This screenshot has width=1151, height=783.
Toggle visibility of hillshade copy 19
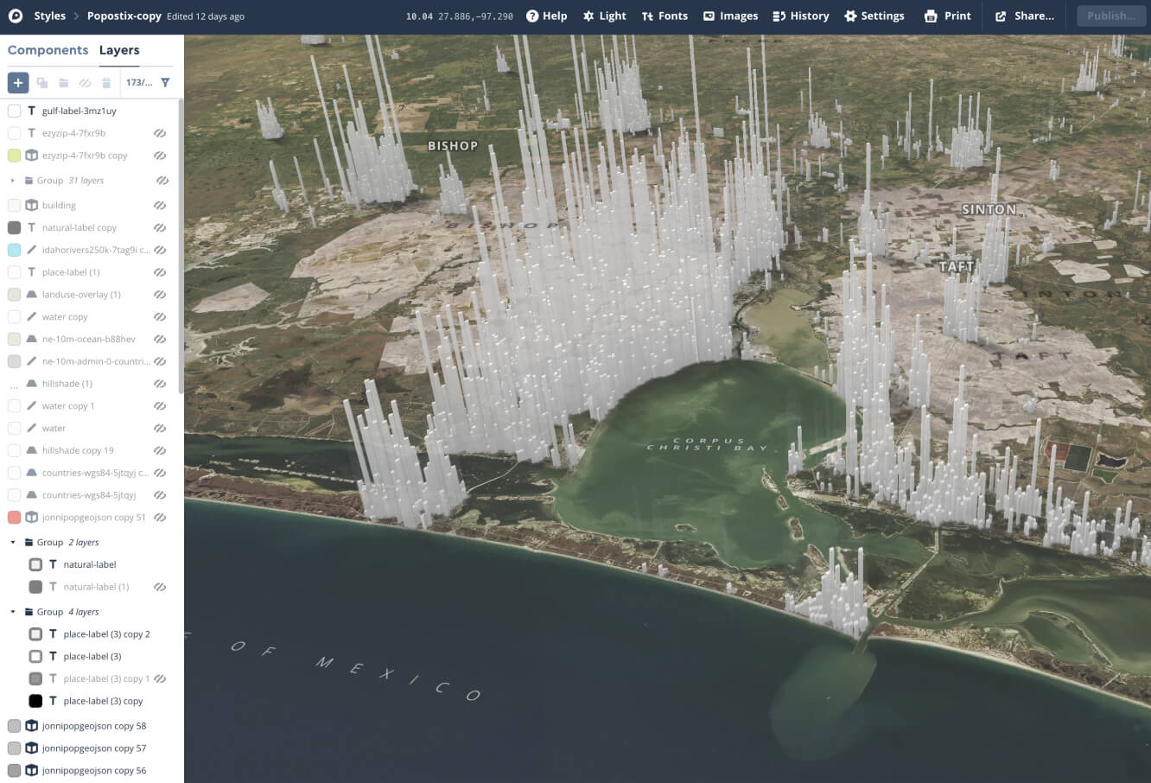tap(160, 451)
